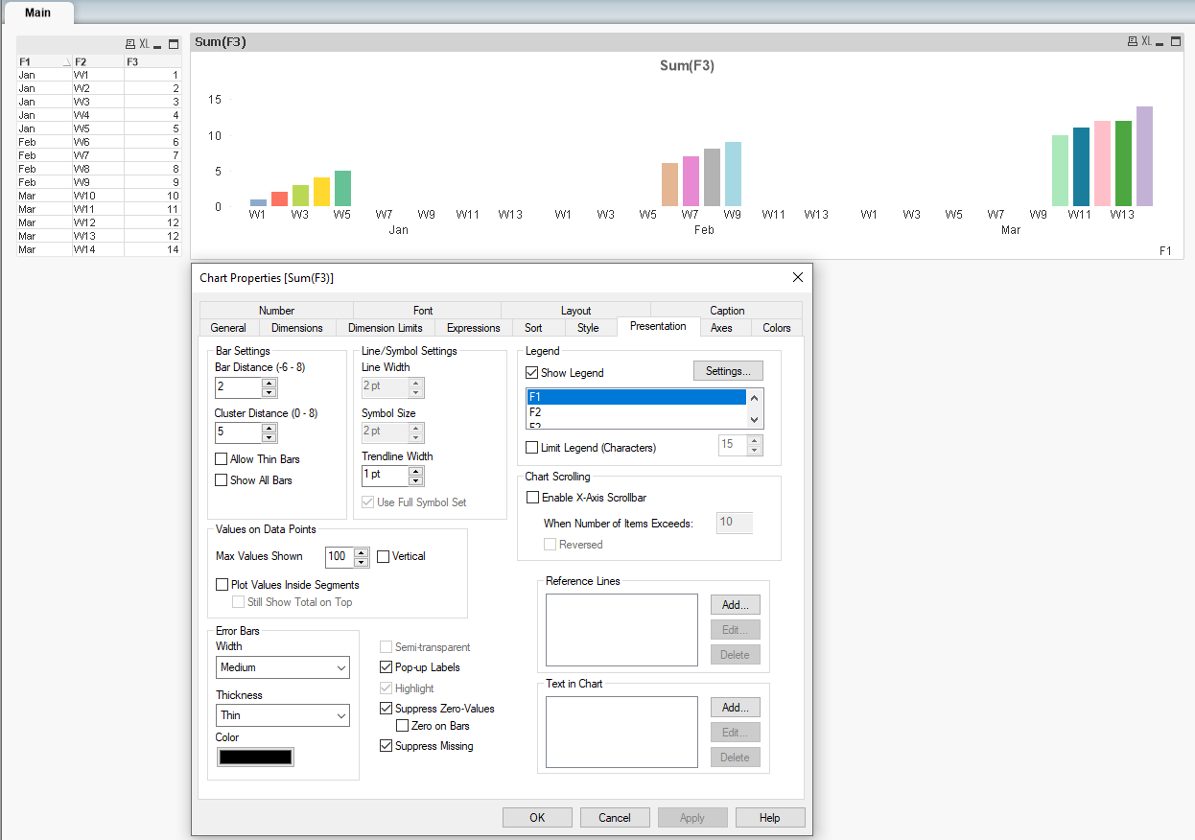Toggle the Vertical values checkbox
This screenshot has height=840, width=1195.
click(x=384, y=556)
